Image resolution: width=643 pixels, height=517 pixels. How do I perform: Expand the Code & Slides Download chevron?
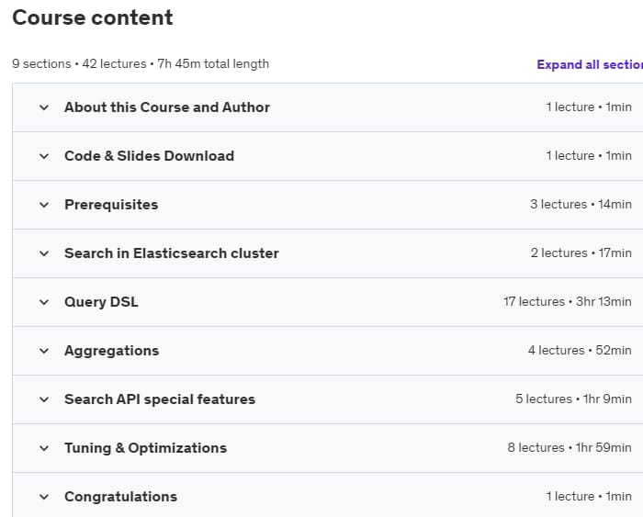[x=44, y=156]
